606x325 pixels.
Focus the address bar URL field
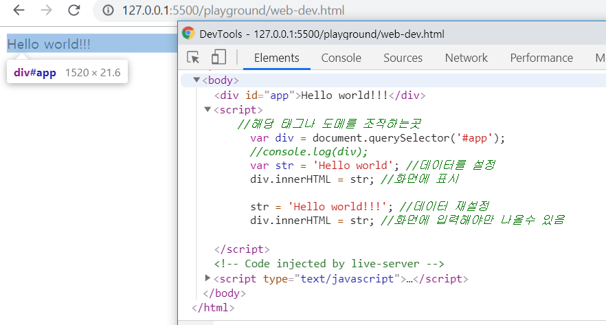233,10
